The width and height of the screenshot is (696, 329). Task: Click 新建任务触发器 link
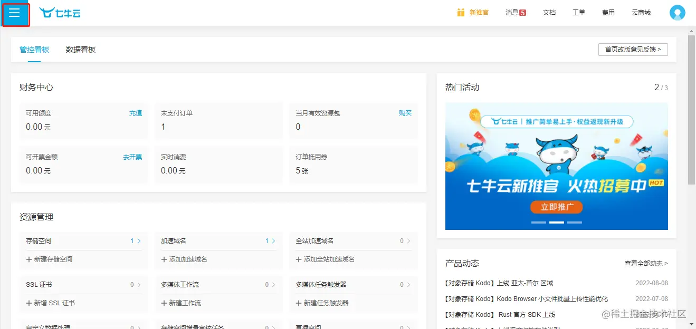point(326,303)
